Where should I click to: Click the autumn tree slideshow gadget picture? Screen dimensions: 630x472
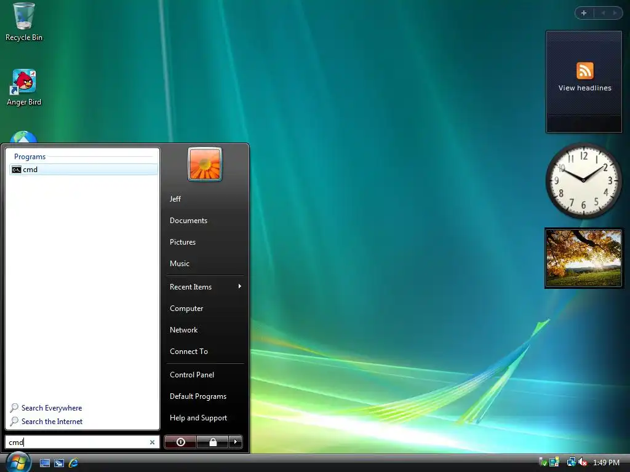click(584, 258)
